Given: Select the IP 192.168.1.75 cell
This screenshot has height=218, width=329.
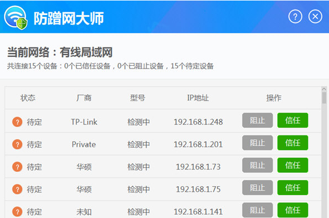Looking at the screenshot, I should [x=198, y=190].
